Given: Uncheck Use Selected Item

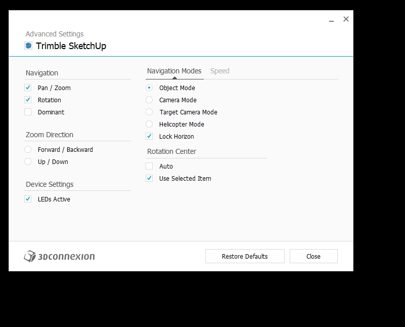Looking at the screenshot, I should pos(149,178).
